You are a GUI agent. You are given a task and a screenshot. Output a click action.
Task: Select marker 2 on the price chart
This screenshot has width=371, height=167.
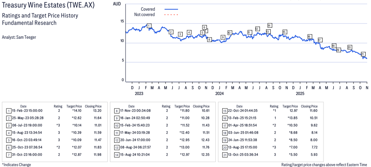pyautogui.click(x=171, y=32)
